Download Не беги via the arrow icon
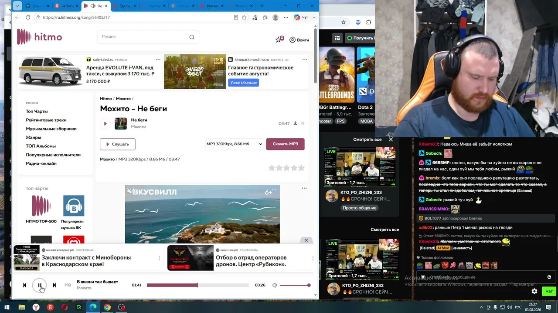 coord(295,123)
